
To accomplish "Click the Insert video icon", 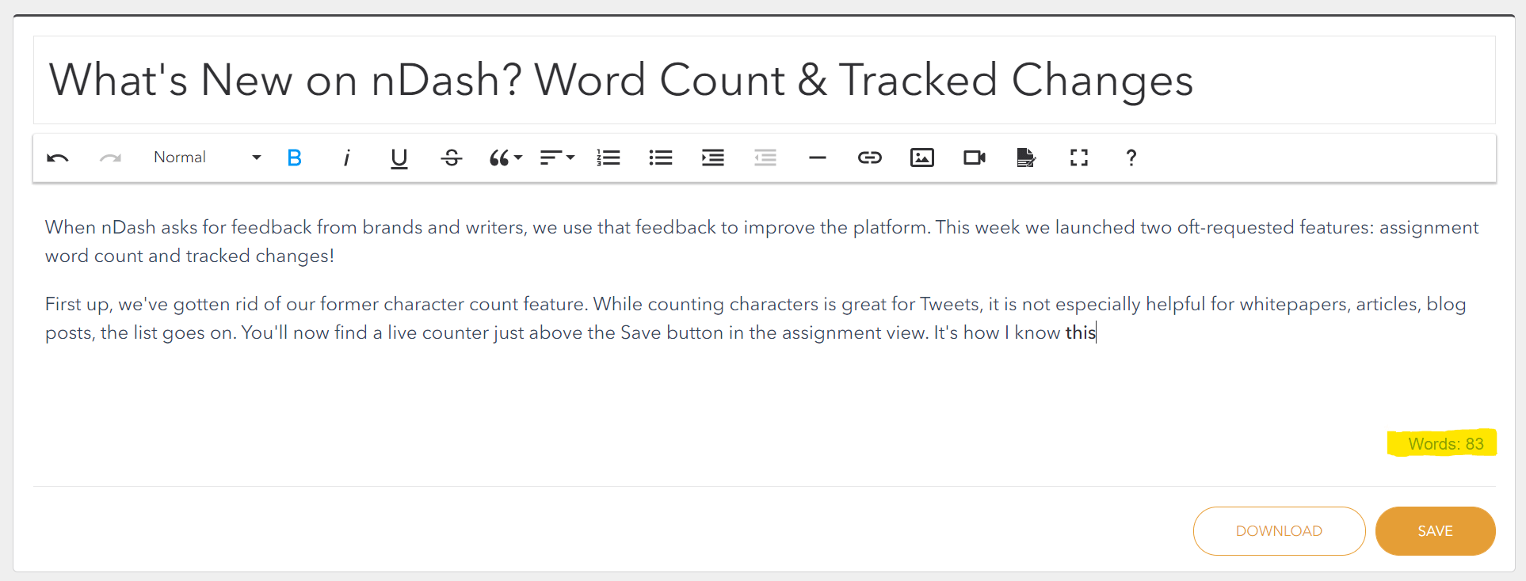I will coord(975,158).
